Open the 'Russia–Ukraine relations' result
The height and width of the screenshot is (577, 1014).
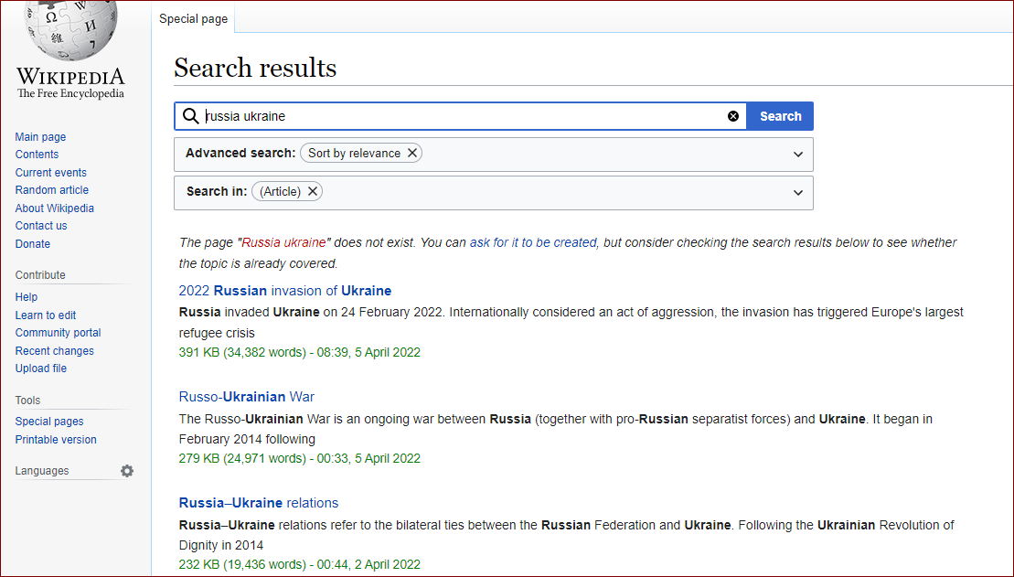[259, 503]
